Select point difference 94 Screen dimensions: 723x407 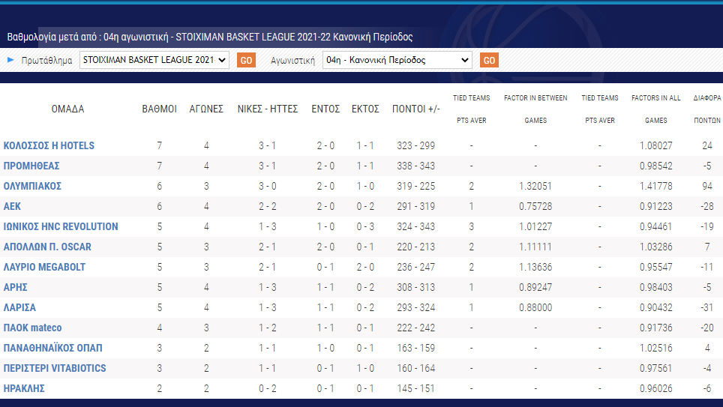[x=706, y=186]
